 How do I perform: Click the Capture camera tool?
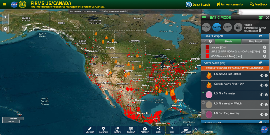[x=145, y=130]
